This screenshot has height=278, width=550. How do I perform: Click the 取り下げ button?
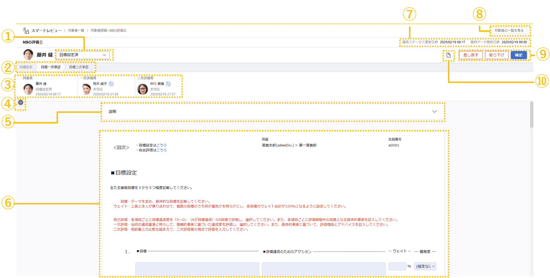tap(496, 55)
